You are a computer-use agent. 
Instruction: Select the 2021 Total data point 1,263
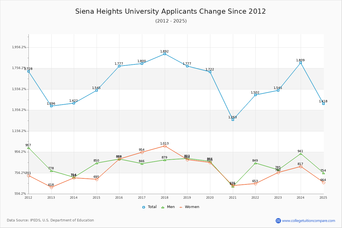point(233,120)
